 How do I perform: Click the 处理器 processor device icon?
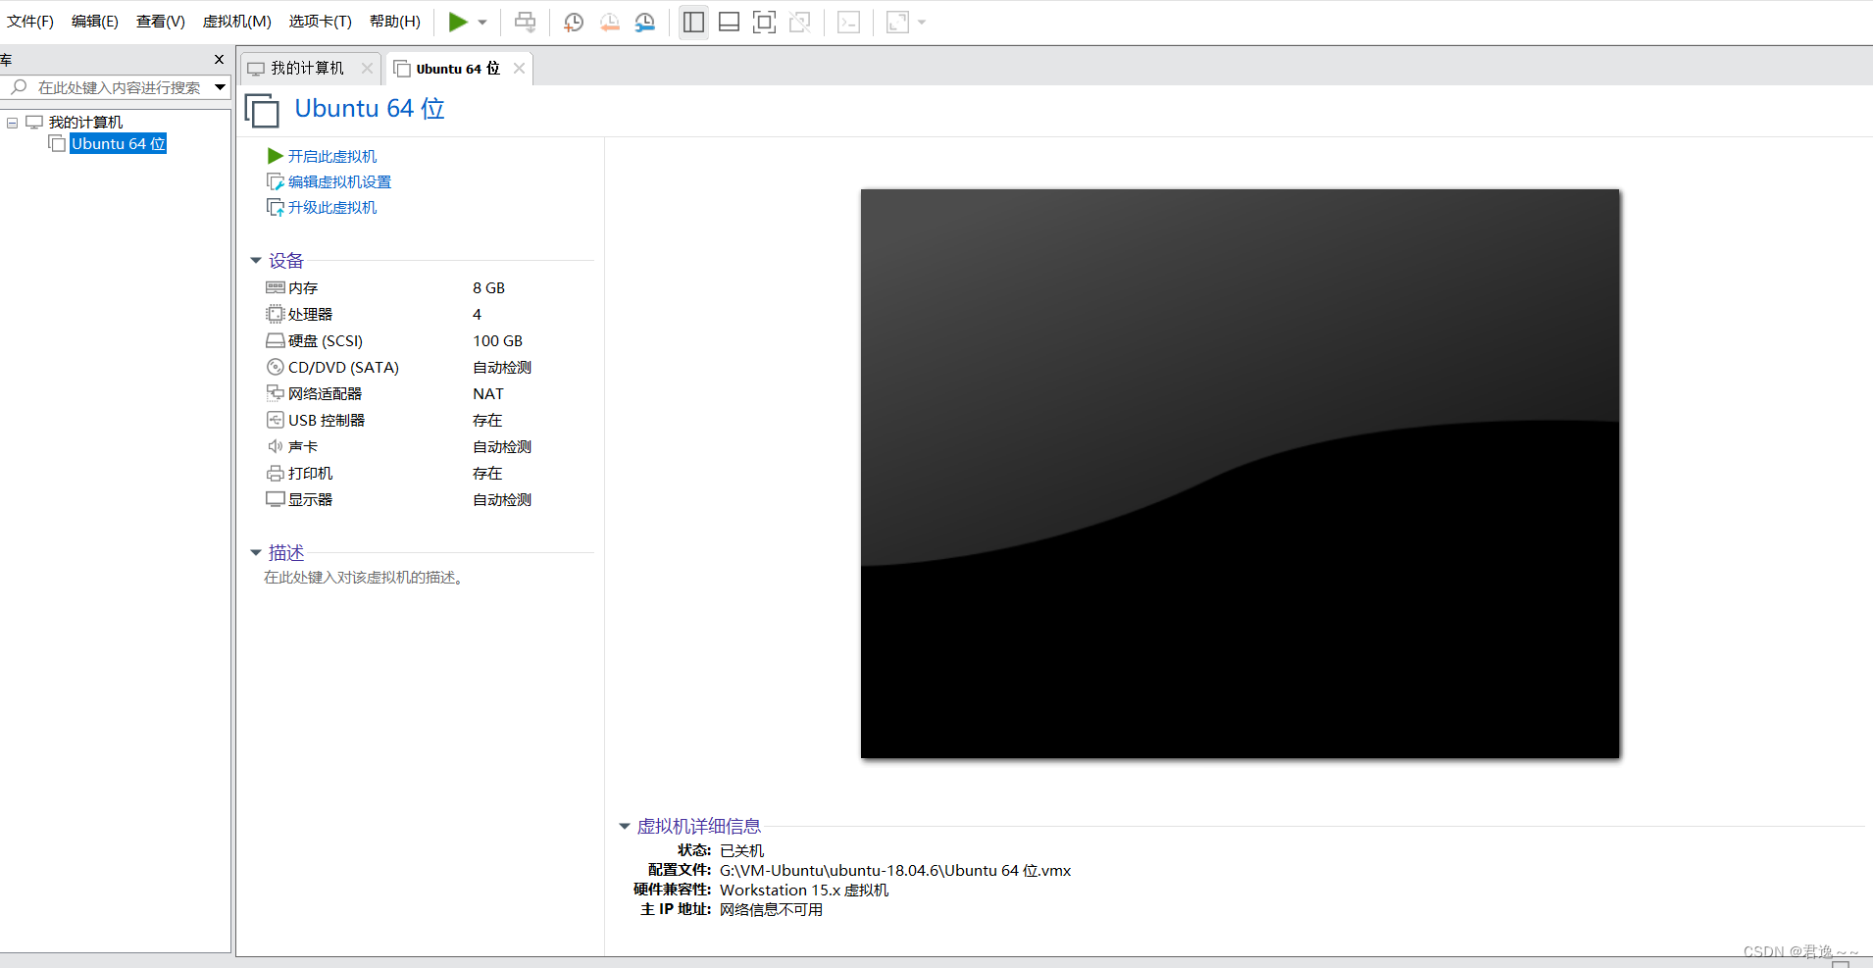(276, 314)
